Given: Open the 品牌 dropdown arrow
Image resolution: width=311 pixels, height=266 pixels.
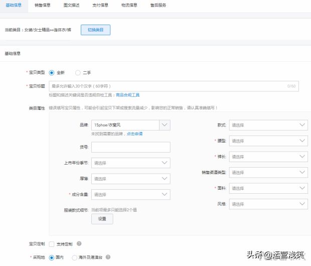Looking at the screenshot, I should click(x=165, y=125).
